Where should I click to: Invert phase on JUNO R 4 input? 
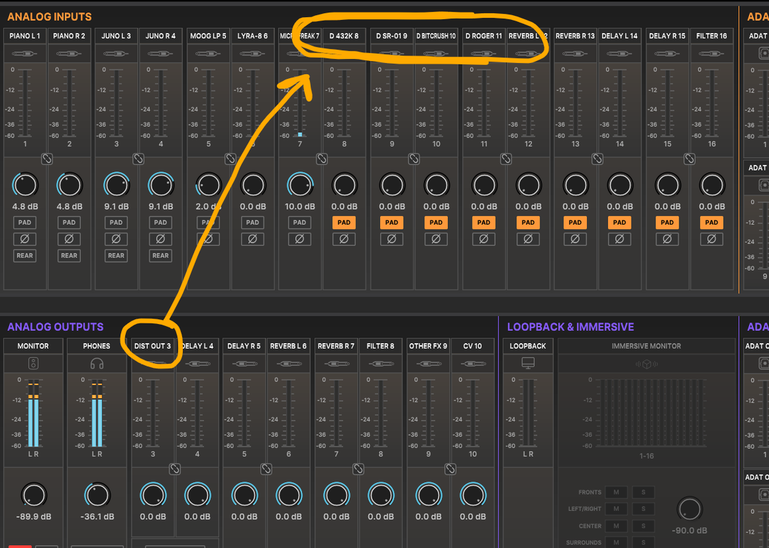click(x=160, y=239)
